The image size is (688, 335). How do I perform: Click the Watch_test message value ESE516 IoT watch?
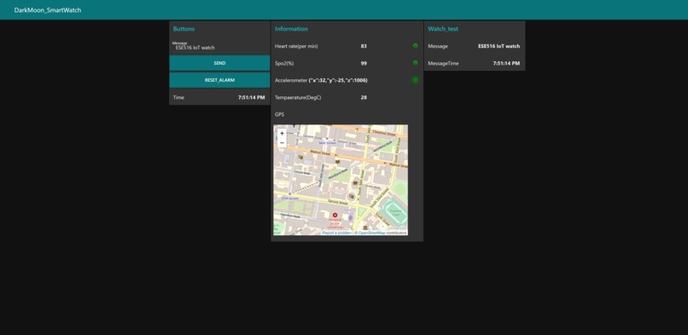click(499, 46)
